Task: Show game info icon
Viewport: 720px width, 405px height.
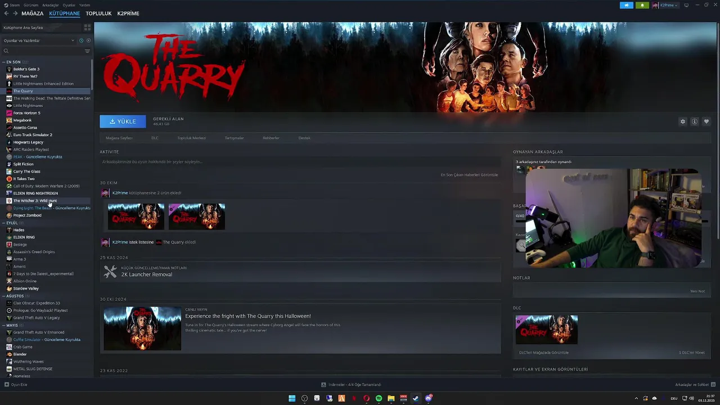Action: [695, 121]
